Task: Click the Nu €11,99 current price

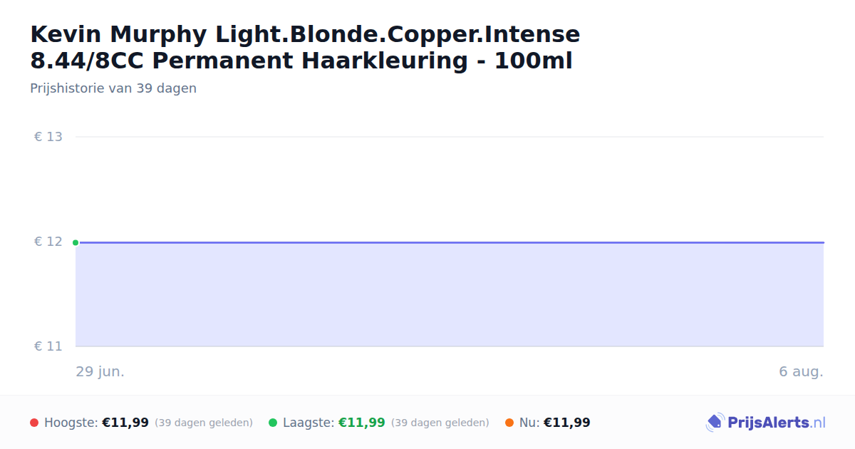Action: tap(567, 423)
